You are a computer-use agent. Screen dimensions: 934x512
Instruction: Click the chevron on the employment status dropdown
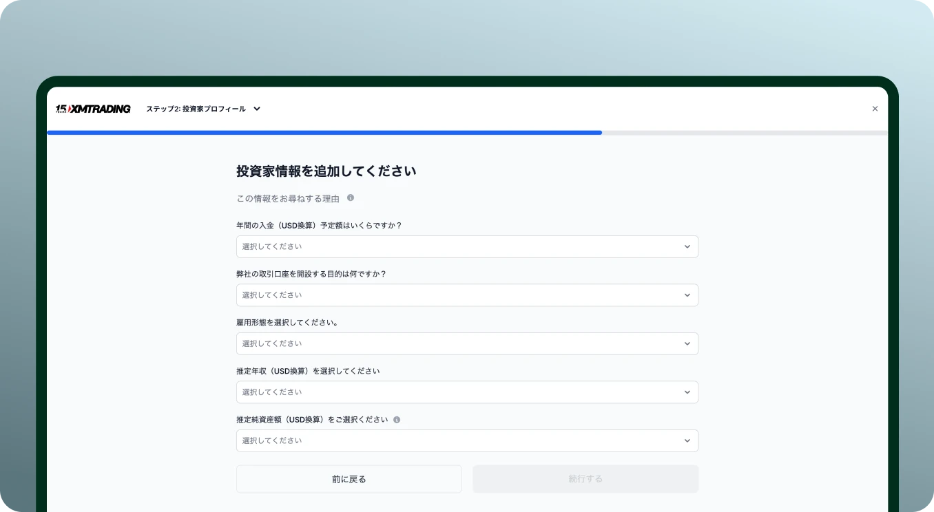click(x=687, y=343)
